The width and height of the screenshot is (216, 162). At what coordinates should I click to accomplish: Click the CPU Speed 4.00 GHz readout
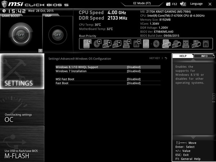pos(102,13)
